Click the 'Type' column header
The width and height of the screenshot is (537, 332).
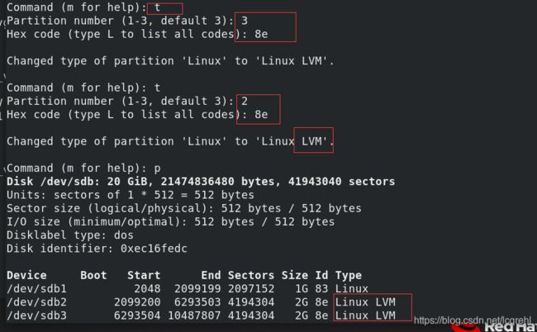pos(349,275)
